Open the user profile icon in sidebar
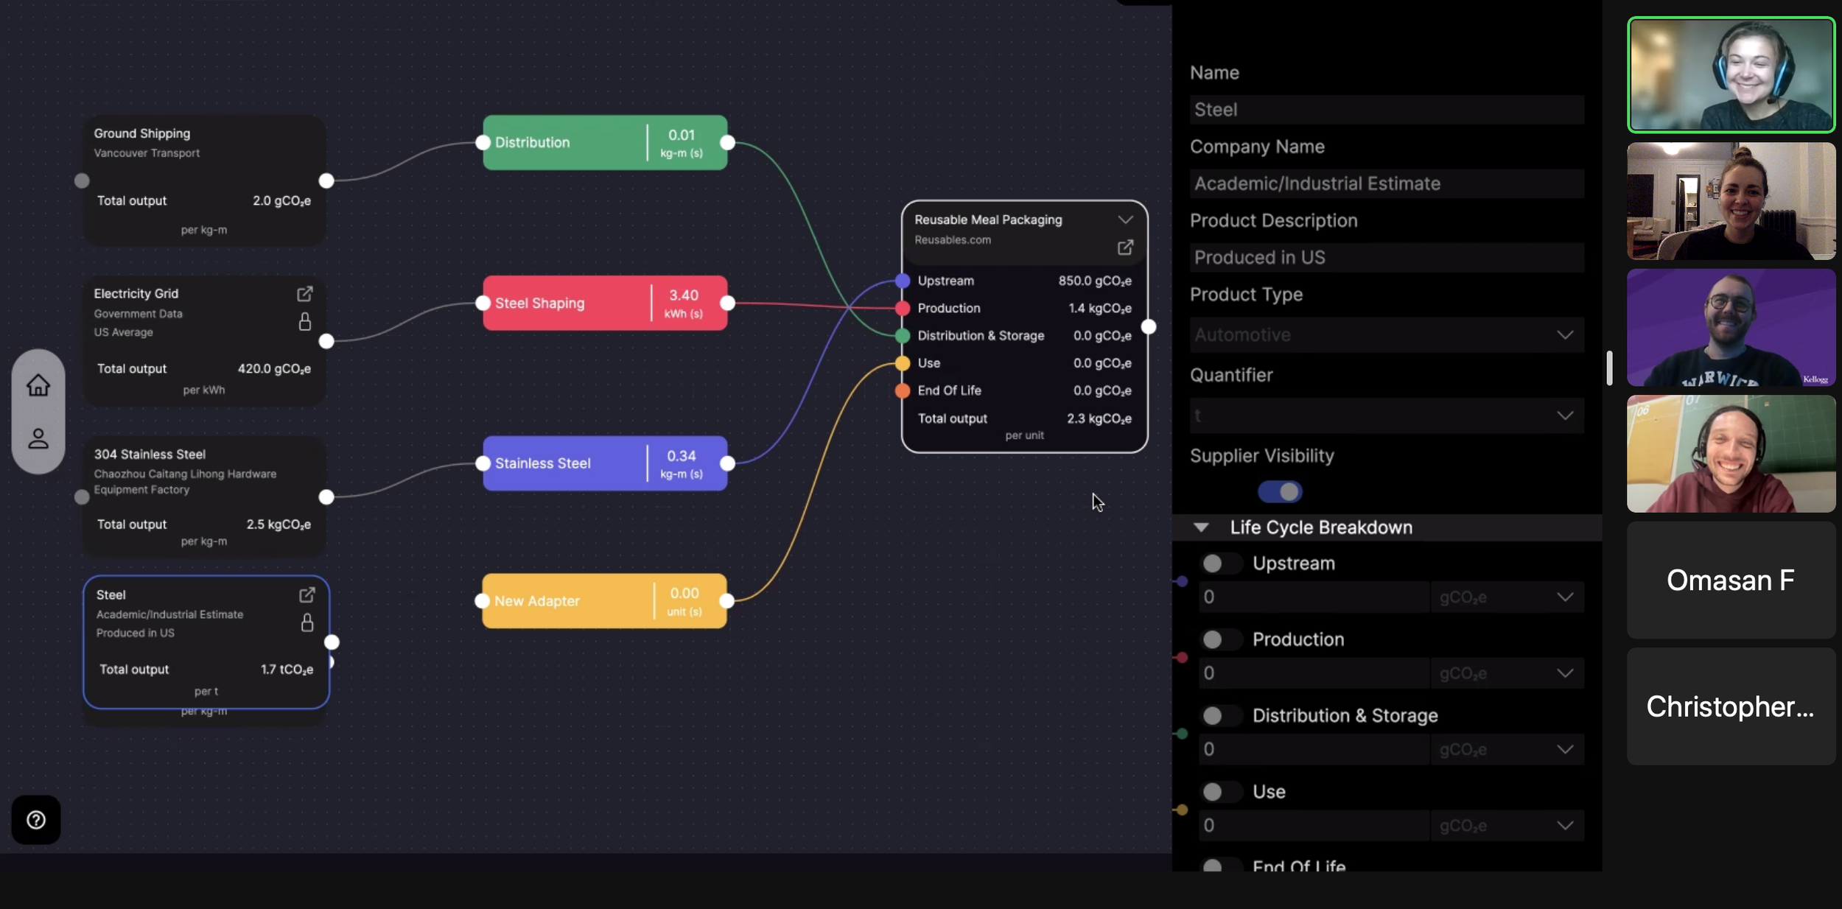Screen dimensions: 1842x909 [38, 439]
